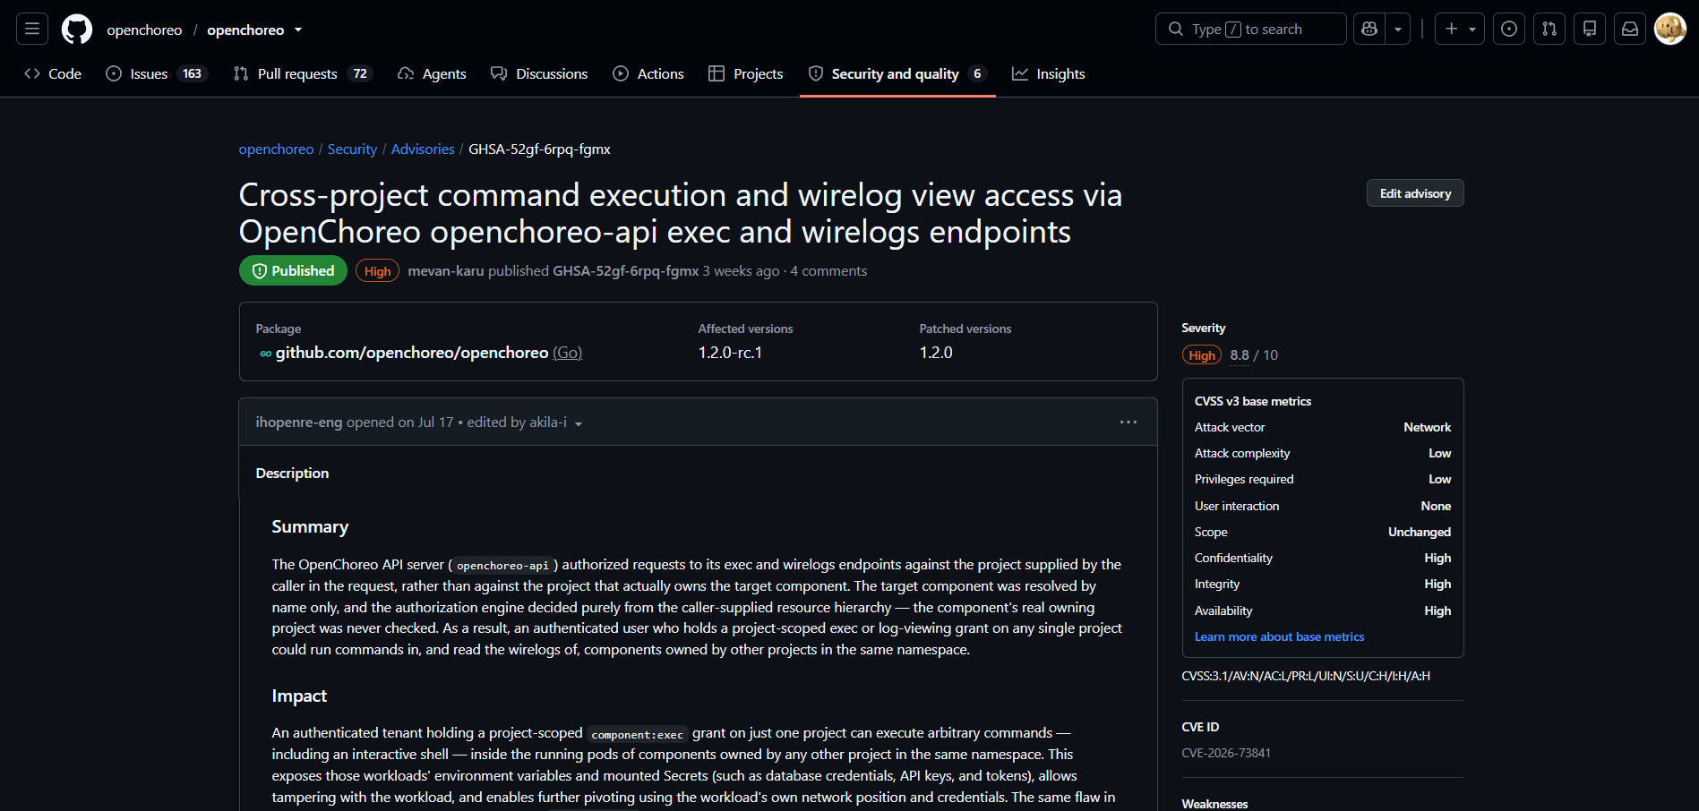Click the component:exec code snippet
This screenshot has width=1699, height=811.
[637, 734]
